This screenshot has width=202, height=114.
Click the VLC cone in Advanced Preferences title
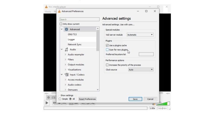59,11
